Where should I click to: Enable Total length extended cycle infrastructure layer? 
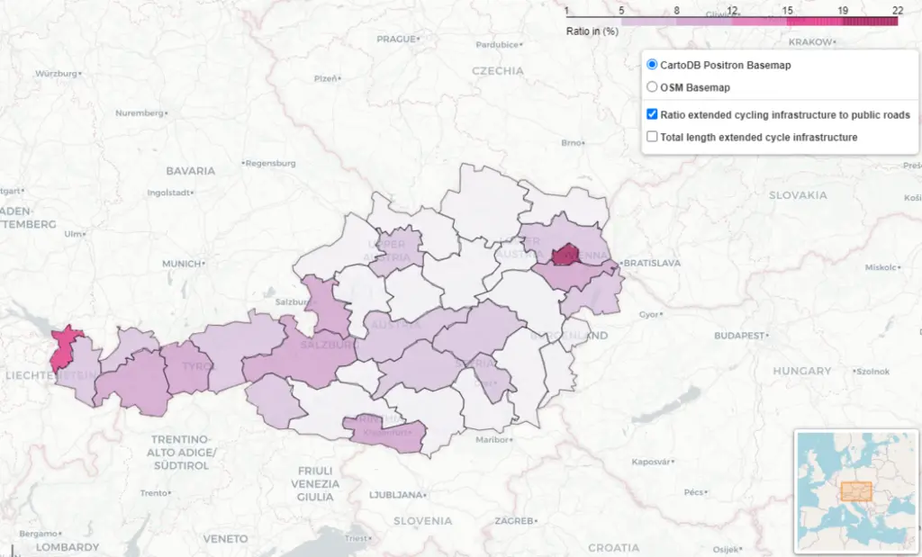(x=652, y=137)
